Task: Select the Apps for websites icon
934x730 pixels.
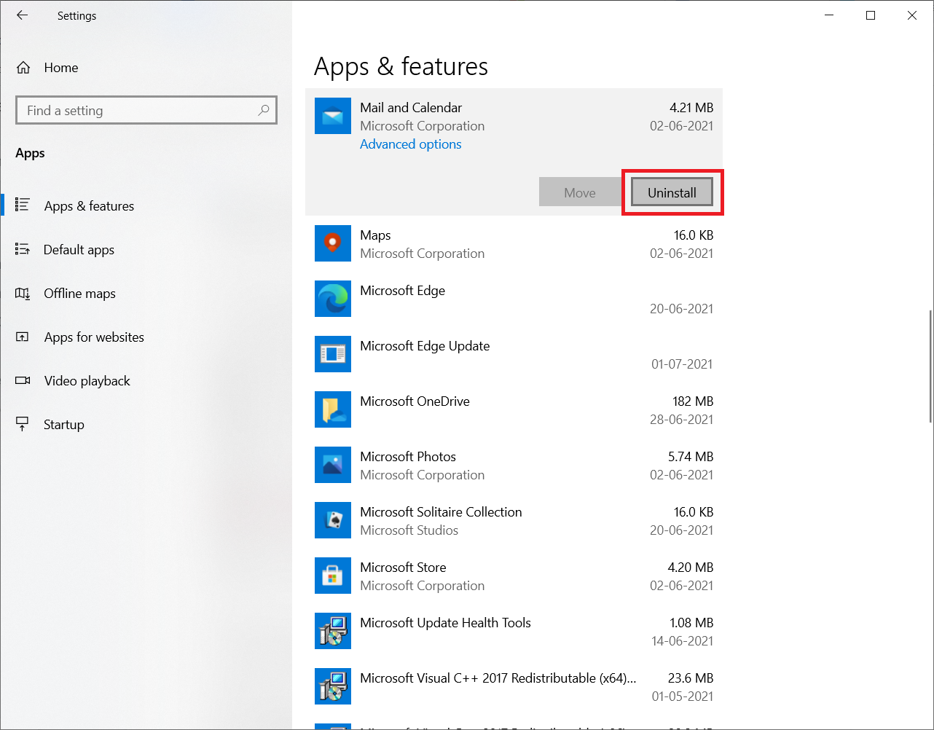Action: coord(23,337)
